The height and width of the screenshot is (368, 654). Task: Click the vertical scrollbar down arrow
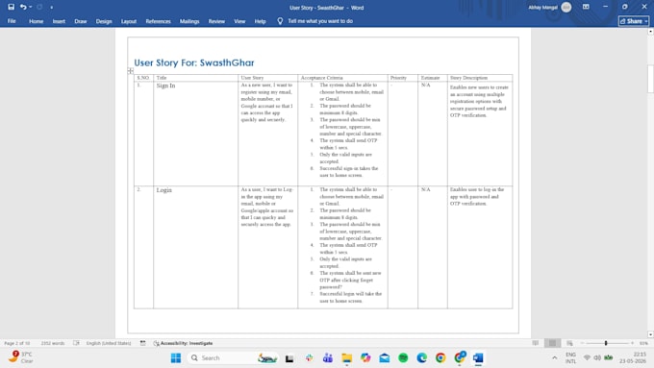650,334
